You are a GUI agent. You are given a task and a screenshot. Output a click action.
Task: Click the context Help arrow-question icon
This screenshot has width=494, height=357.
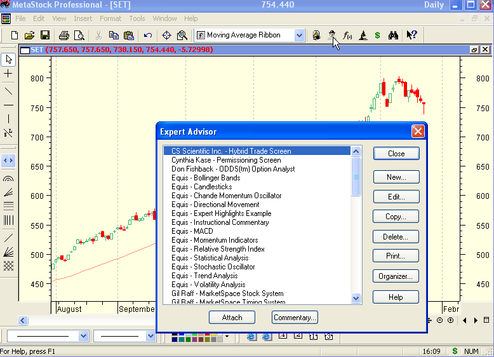(411, 35)
